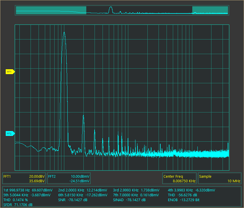
Task: Select the cyan FFT2 channel marker
Action: [10, 134]
